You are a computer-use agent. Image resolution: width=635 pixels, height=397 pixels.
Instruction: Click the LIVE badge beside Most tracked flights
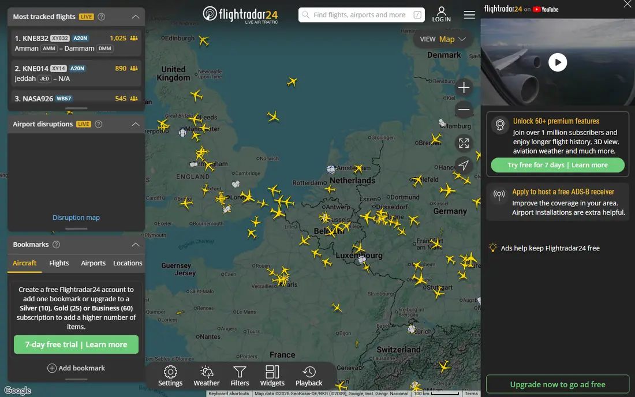[86, 17]
